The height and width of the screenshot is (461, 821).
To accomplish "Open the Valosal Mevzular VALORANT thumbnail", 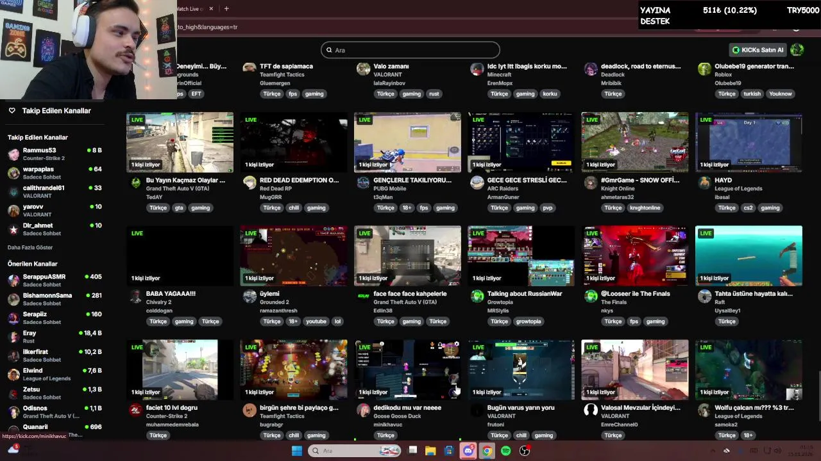I will coord(635,369).
